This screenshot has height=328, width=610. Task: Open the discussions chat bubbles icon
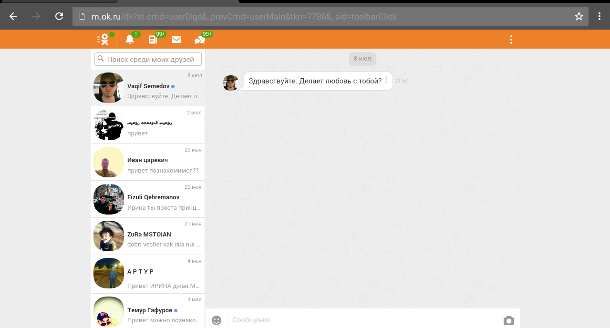coord(200,40)
